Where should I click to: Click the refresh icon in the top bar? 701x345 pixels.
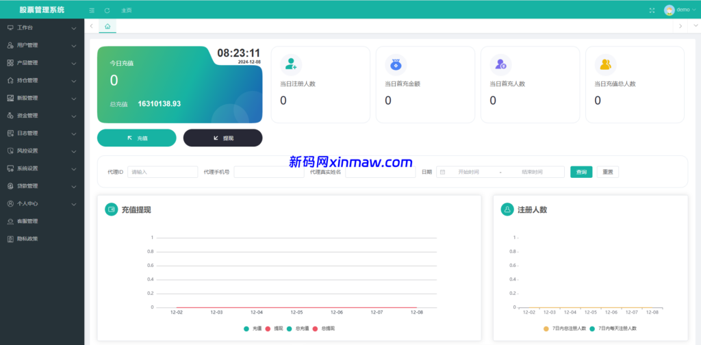coord(107,10)
